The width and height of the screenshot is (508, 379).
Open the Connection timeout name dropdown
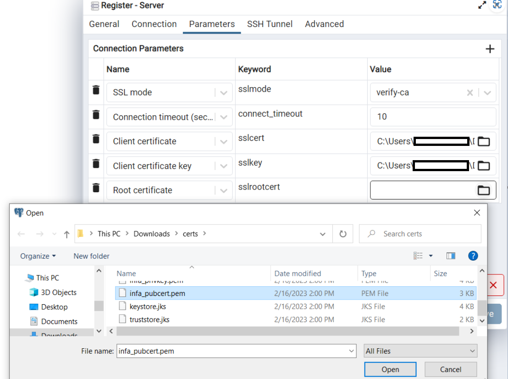click(x=224, y=117)
